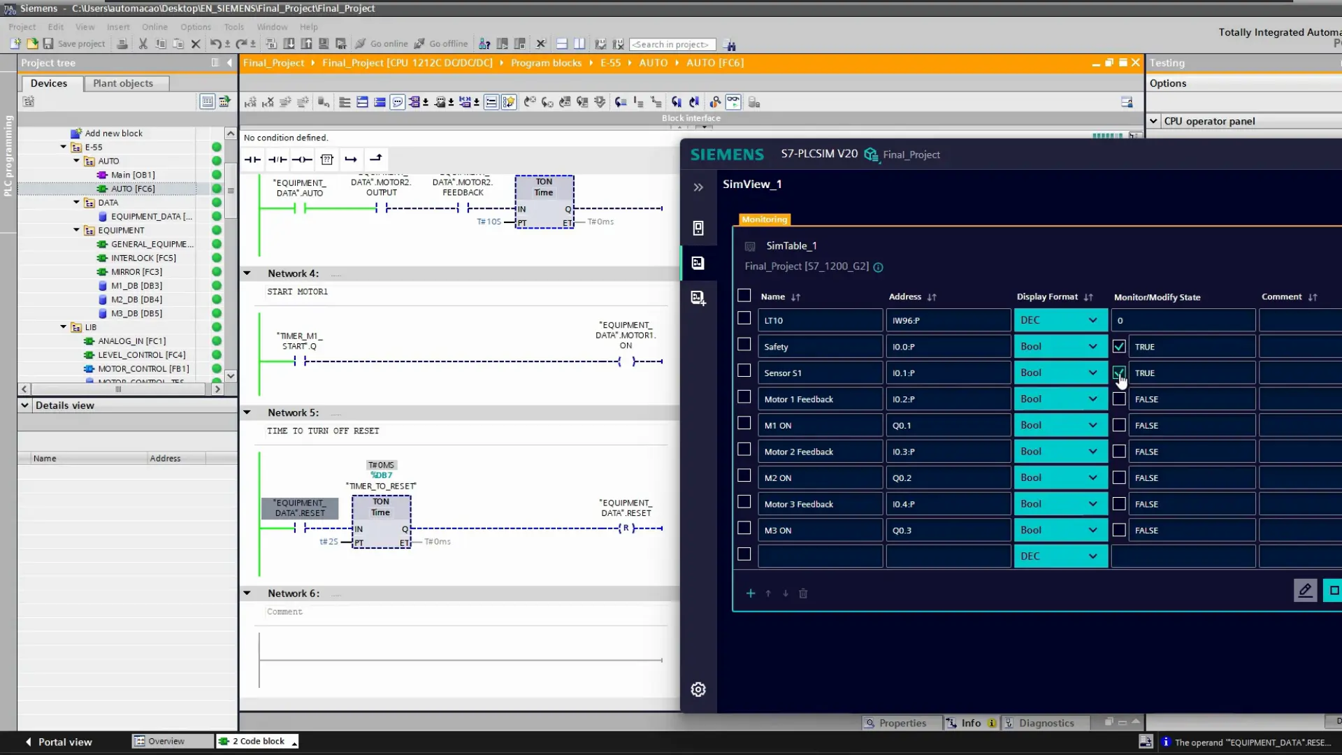Insert an empty box instruction
The image size is (1342, 755).
click(326, 159)
